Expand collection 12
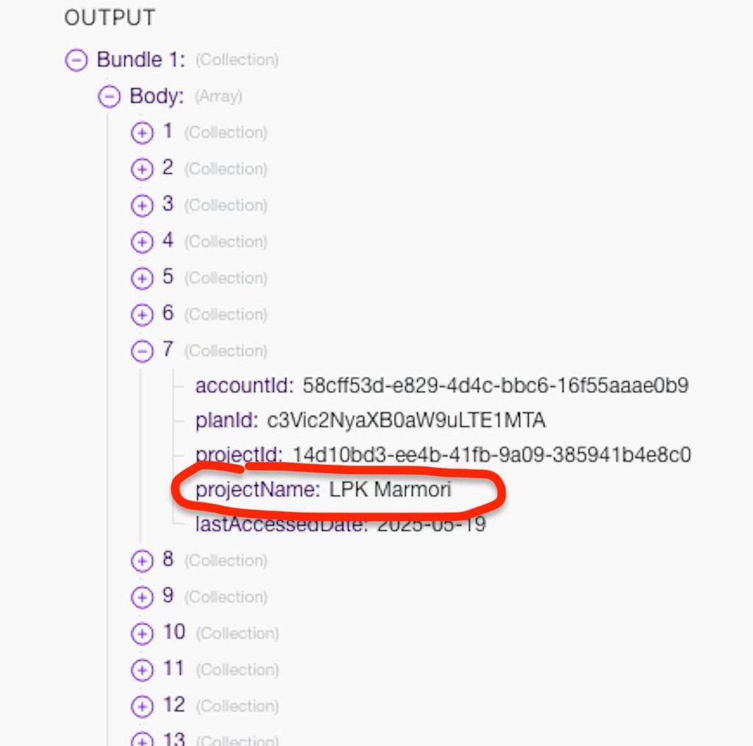753x746 pixels. (x=141, y=706)
